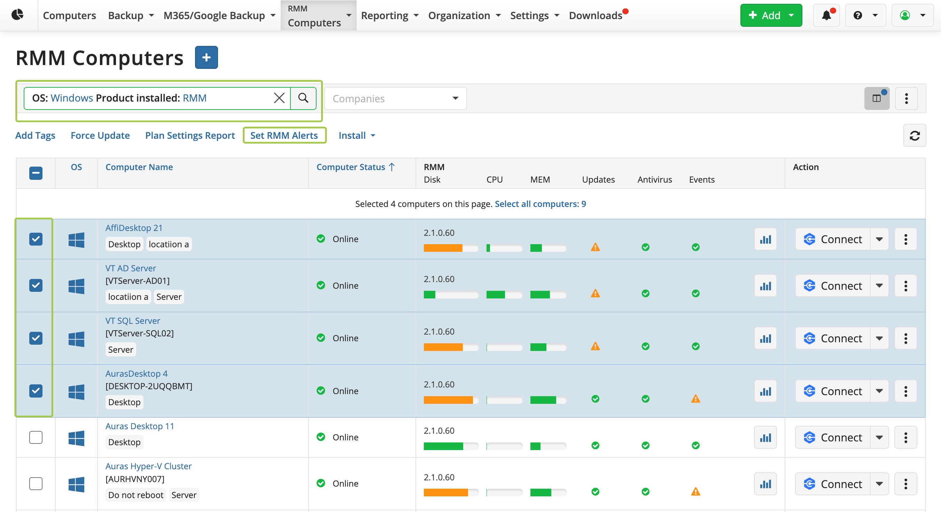Expand Connect options for AurasDesktop 4

(x=879, y=391)
